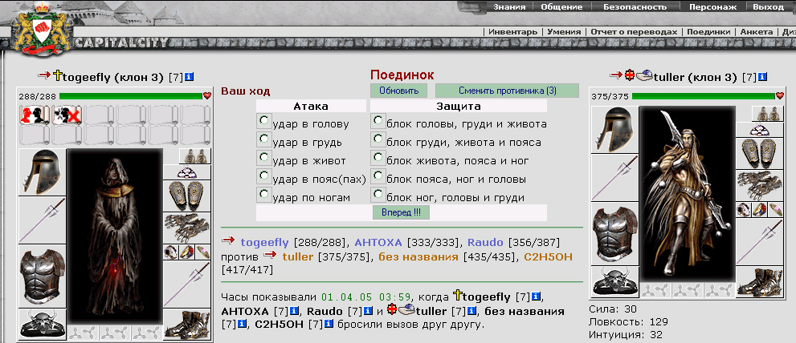Select attack radio 'удар в грудь'
796x343 pixels.
coord(264,139)
